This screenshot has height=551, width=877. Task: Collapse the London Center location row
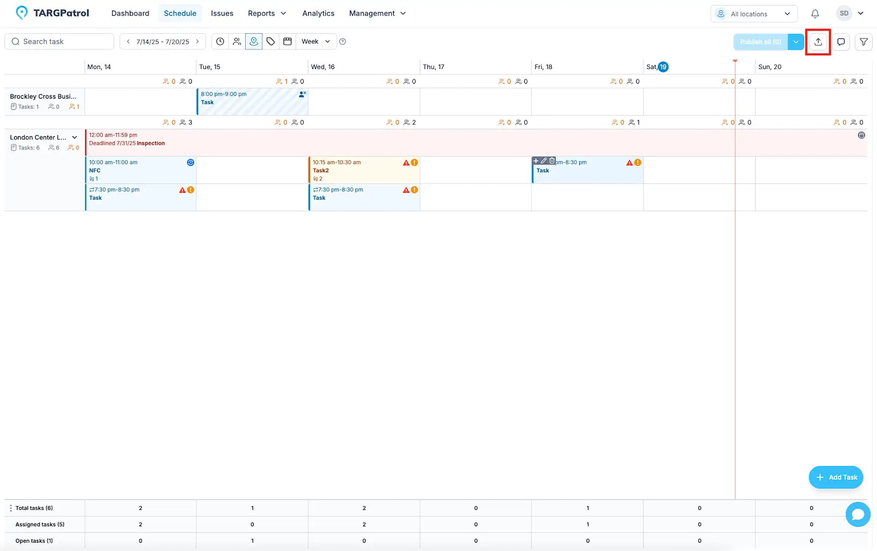point(74,138)
